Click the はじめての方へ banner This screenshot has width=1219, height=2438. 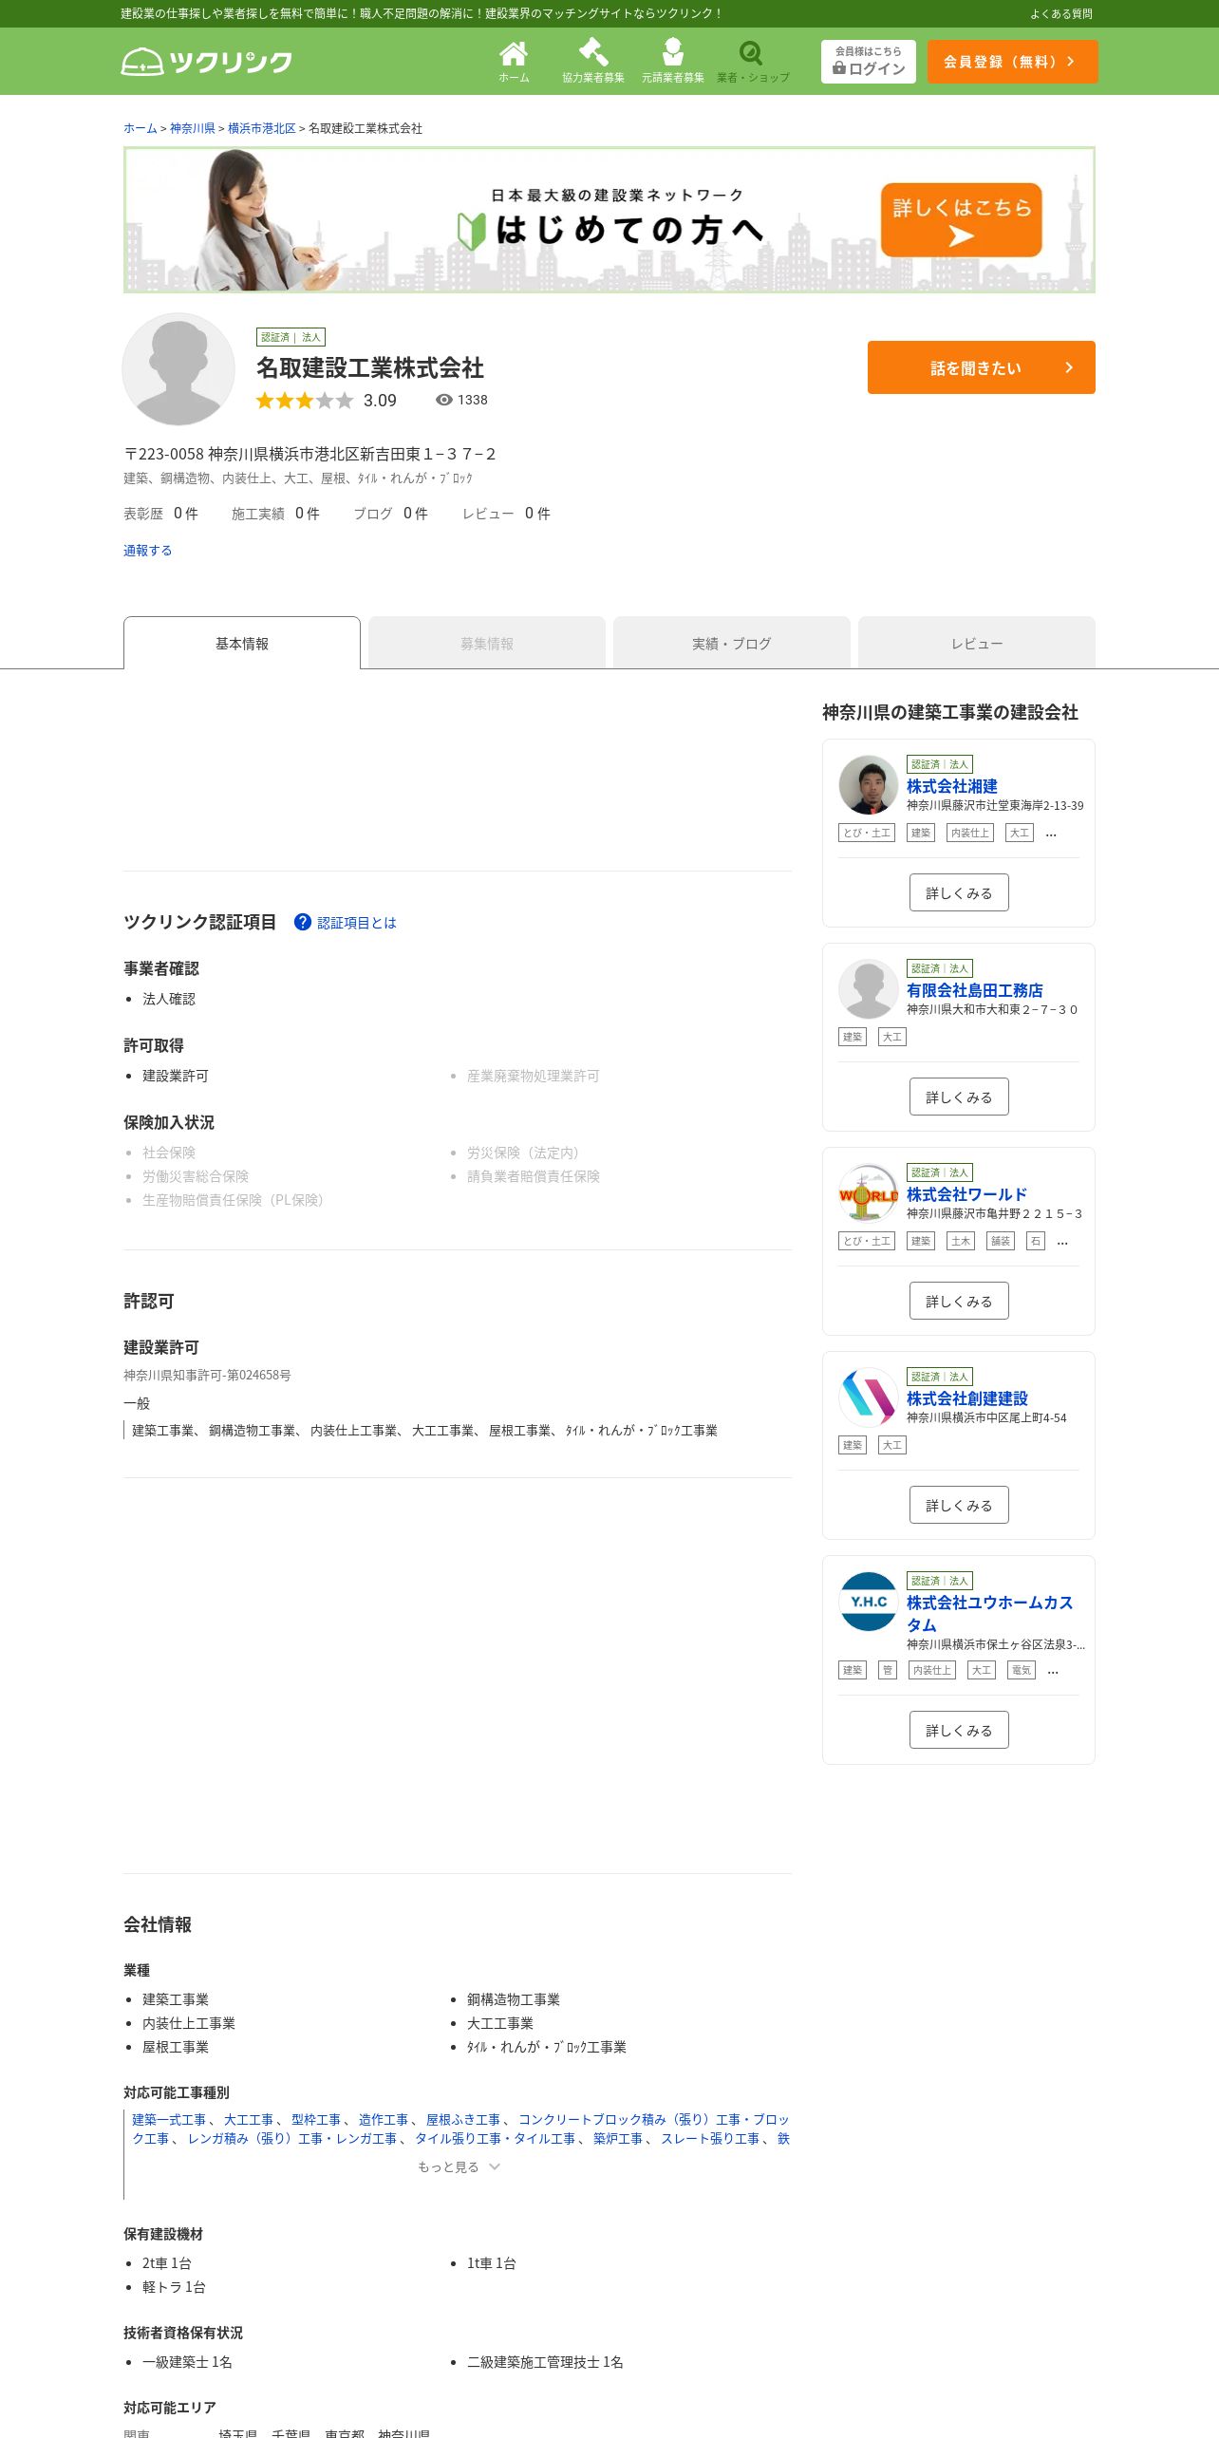point(609,220)
